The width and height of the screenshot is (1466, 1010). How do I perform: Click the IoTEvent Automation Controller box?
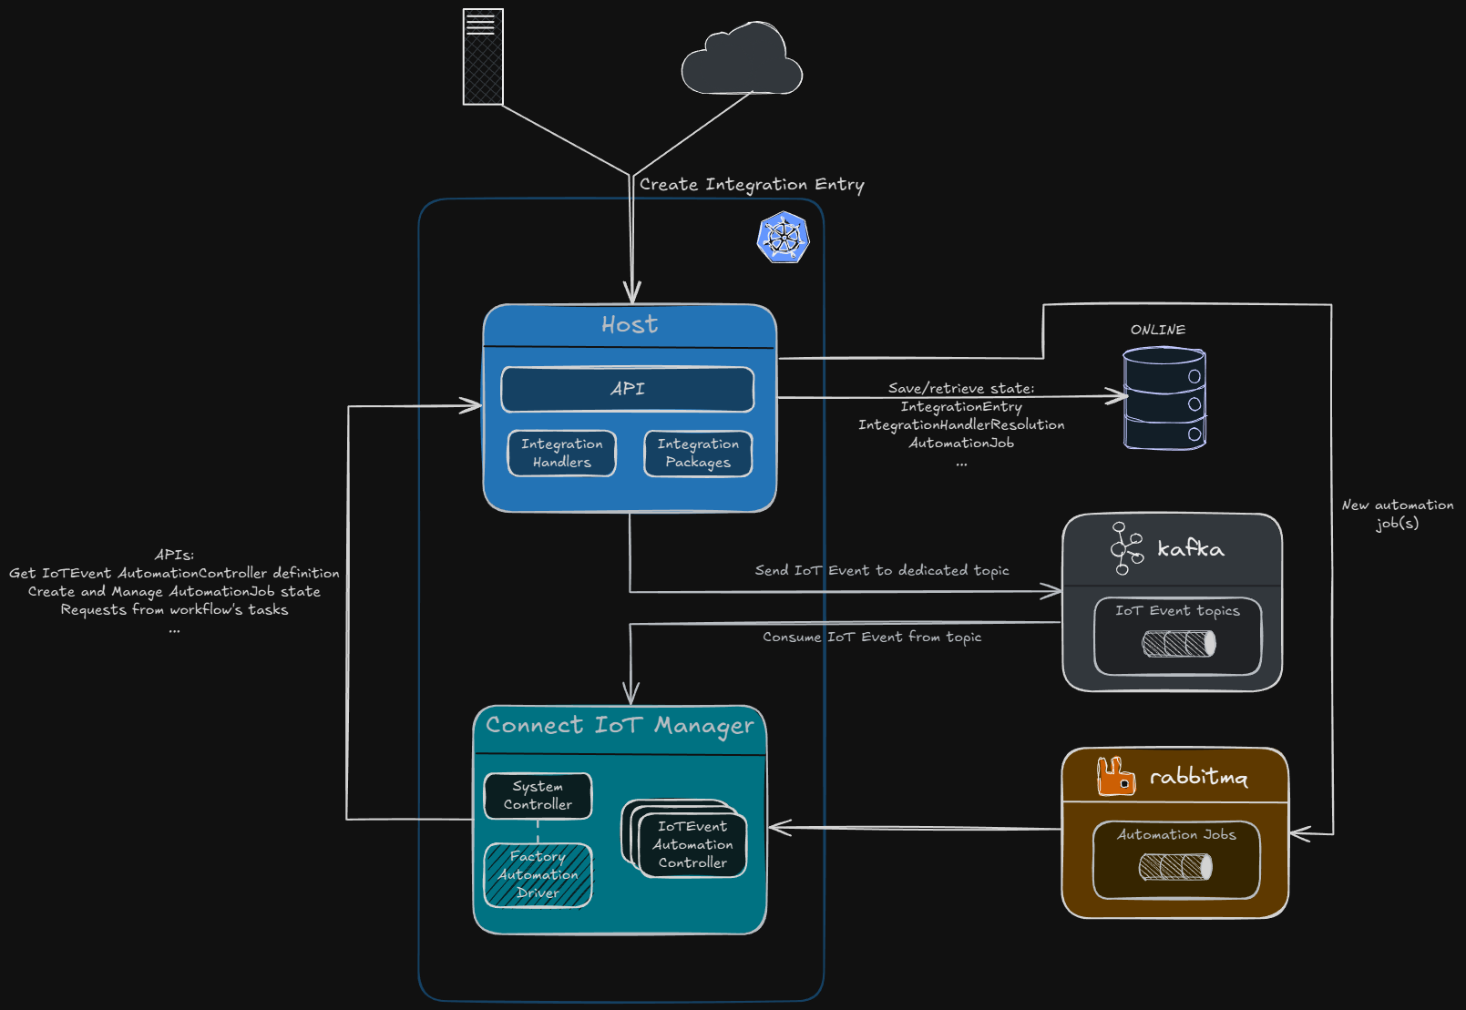(x=692, y=845)
